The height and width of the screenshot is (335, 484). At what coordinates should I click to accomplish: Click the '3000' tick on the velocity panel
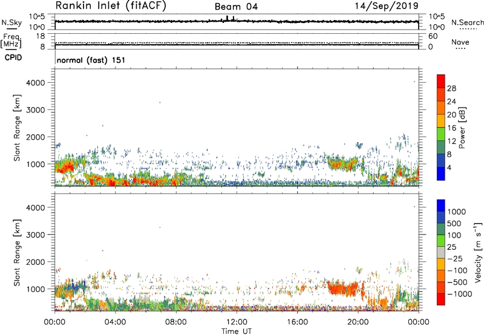[36, 235]
